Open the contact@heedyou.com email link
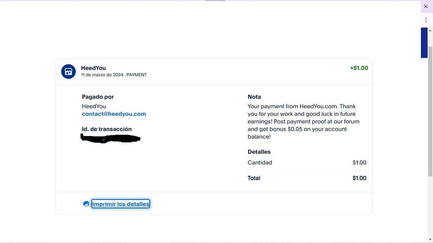The image size is (433, 243). point(114,114)
